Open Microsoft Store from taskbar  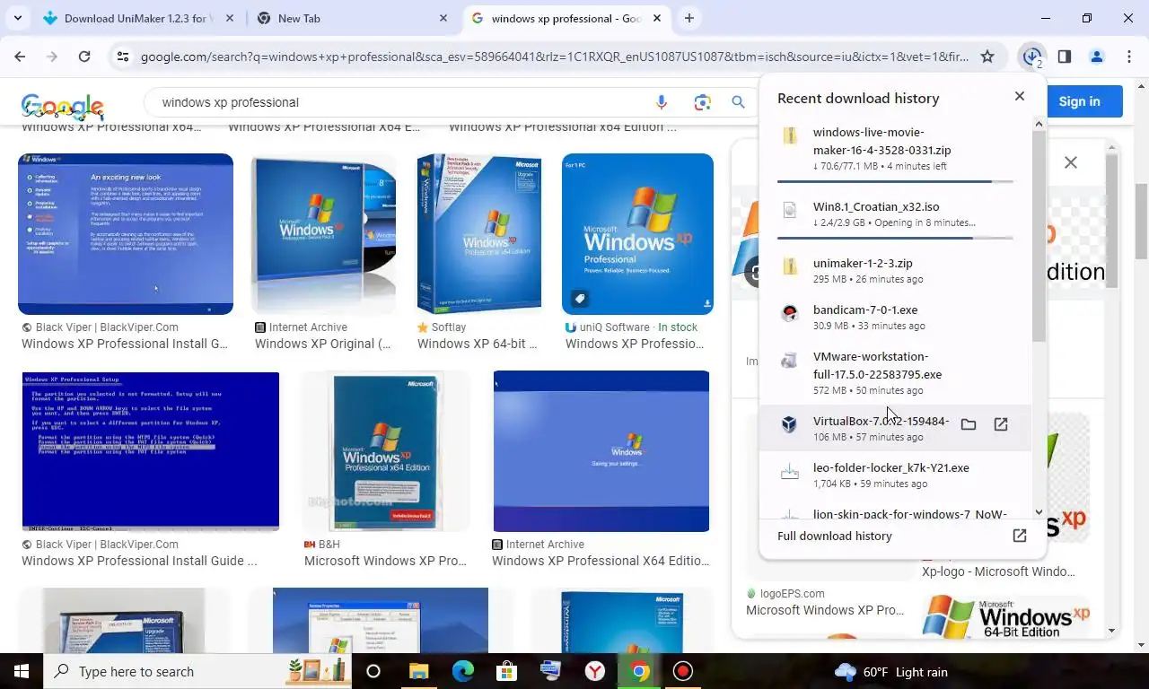[507, 671]
